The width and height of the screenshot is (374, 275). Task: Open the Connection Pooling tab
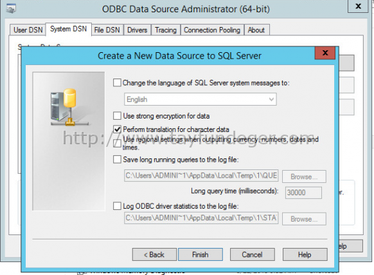(212, 30)
